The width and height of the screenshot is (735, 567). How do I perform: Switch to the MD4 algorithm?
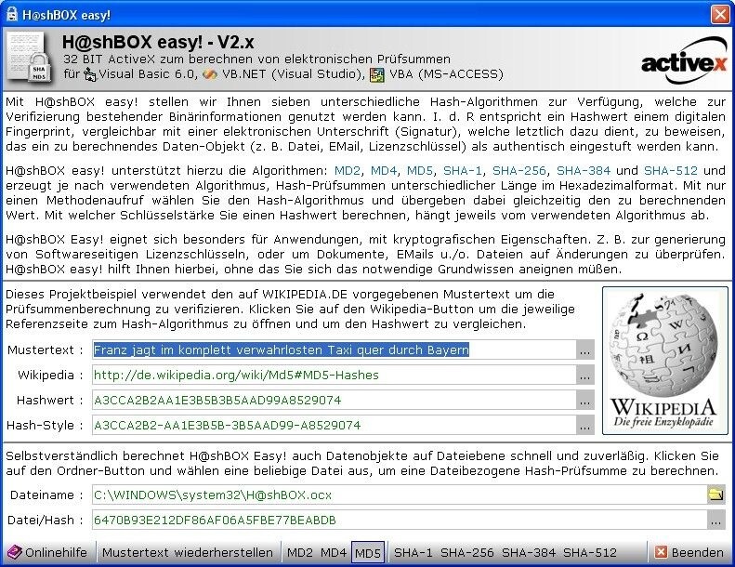(334, 553)
